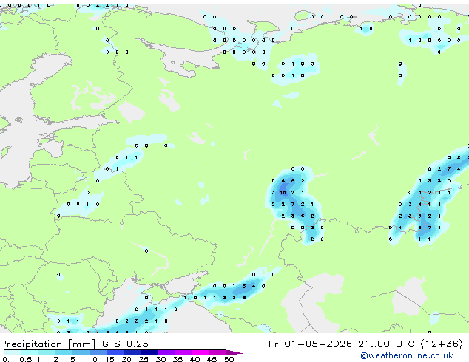Screen dimensions: 469x362
Task: Pick the 10–15 mm blue legend swatch
Action: click(x=98, y=352)
